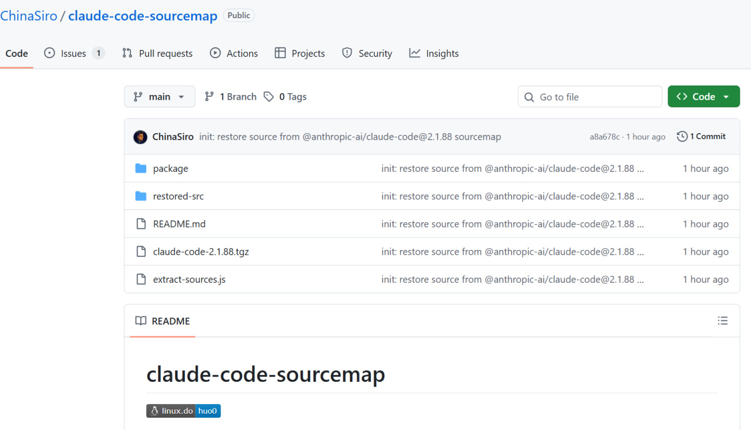Open the green Code dropdown button
The width and height of the screenshot is (751, 430).
pyautogui.click(x=703, y=97)
